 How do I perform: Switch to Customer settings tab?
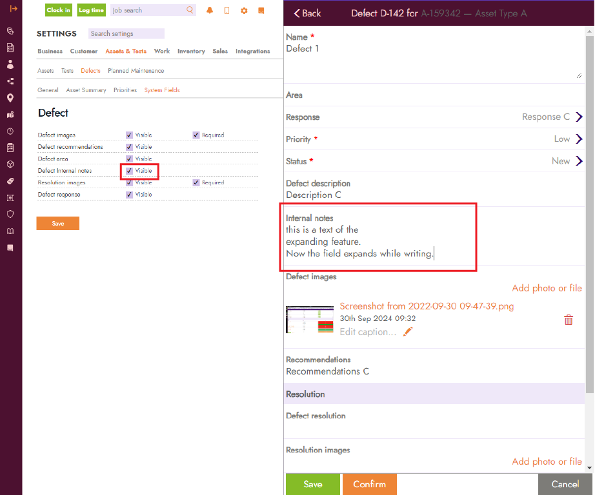pos(84,51)
